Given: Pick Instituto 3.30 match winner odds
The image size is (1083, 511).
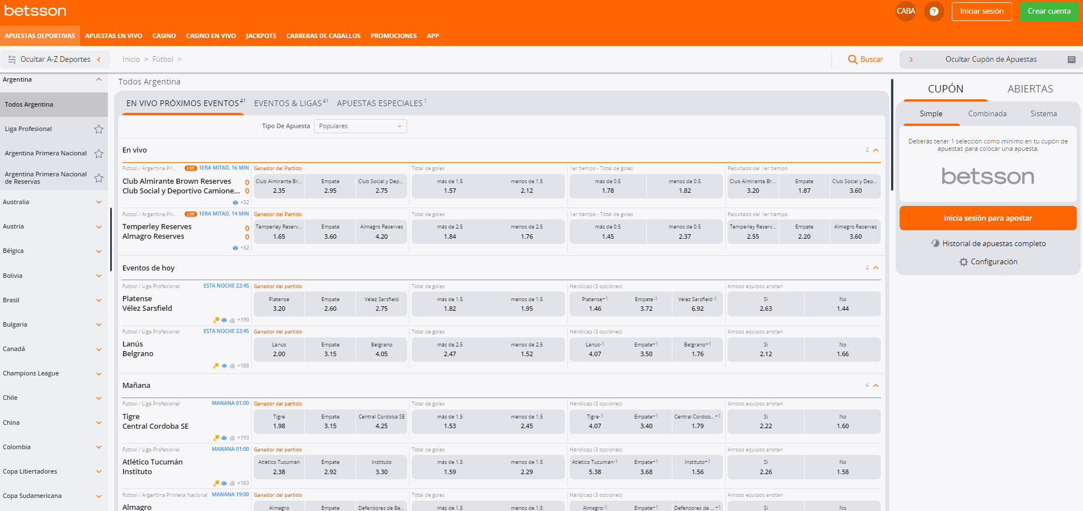Looking at the screenshot, I should pos(382,467).
